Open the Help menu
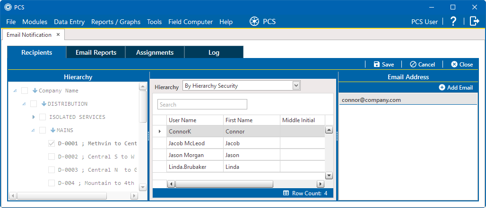486x208 pixels. click(226, 22)
